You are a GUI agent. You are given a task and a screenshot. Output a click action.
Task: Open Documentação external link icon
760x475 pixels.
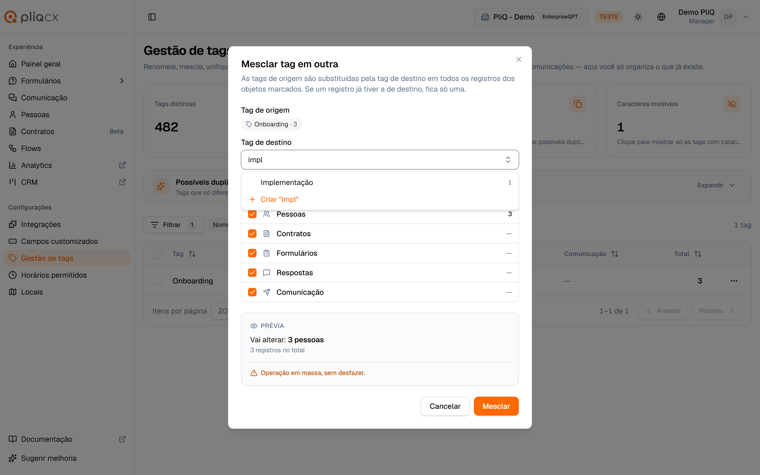[x=122, y=439]
